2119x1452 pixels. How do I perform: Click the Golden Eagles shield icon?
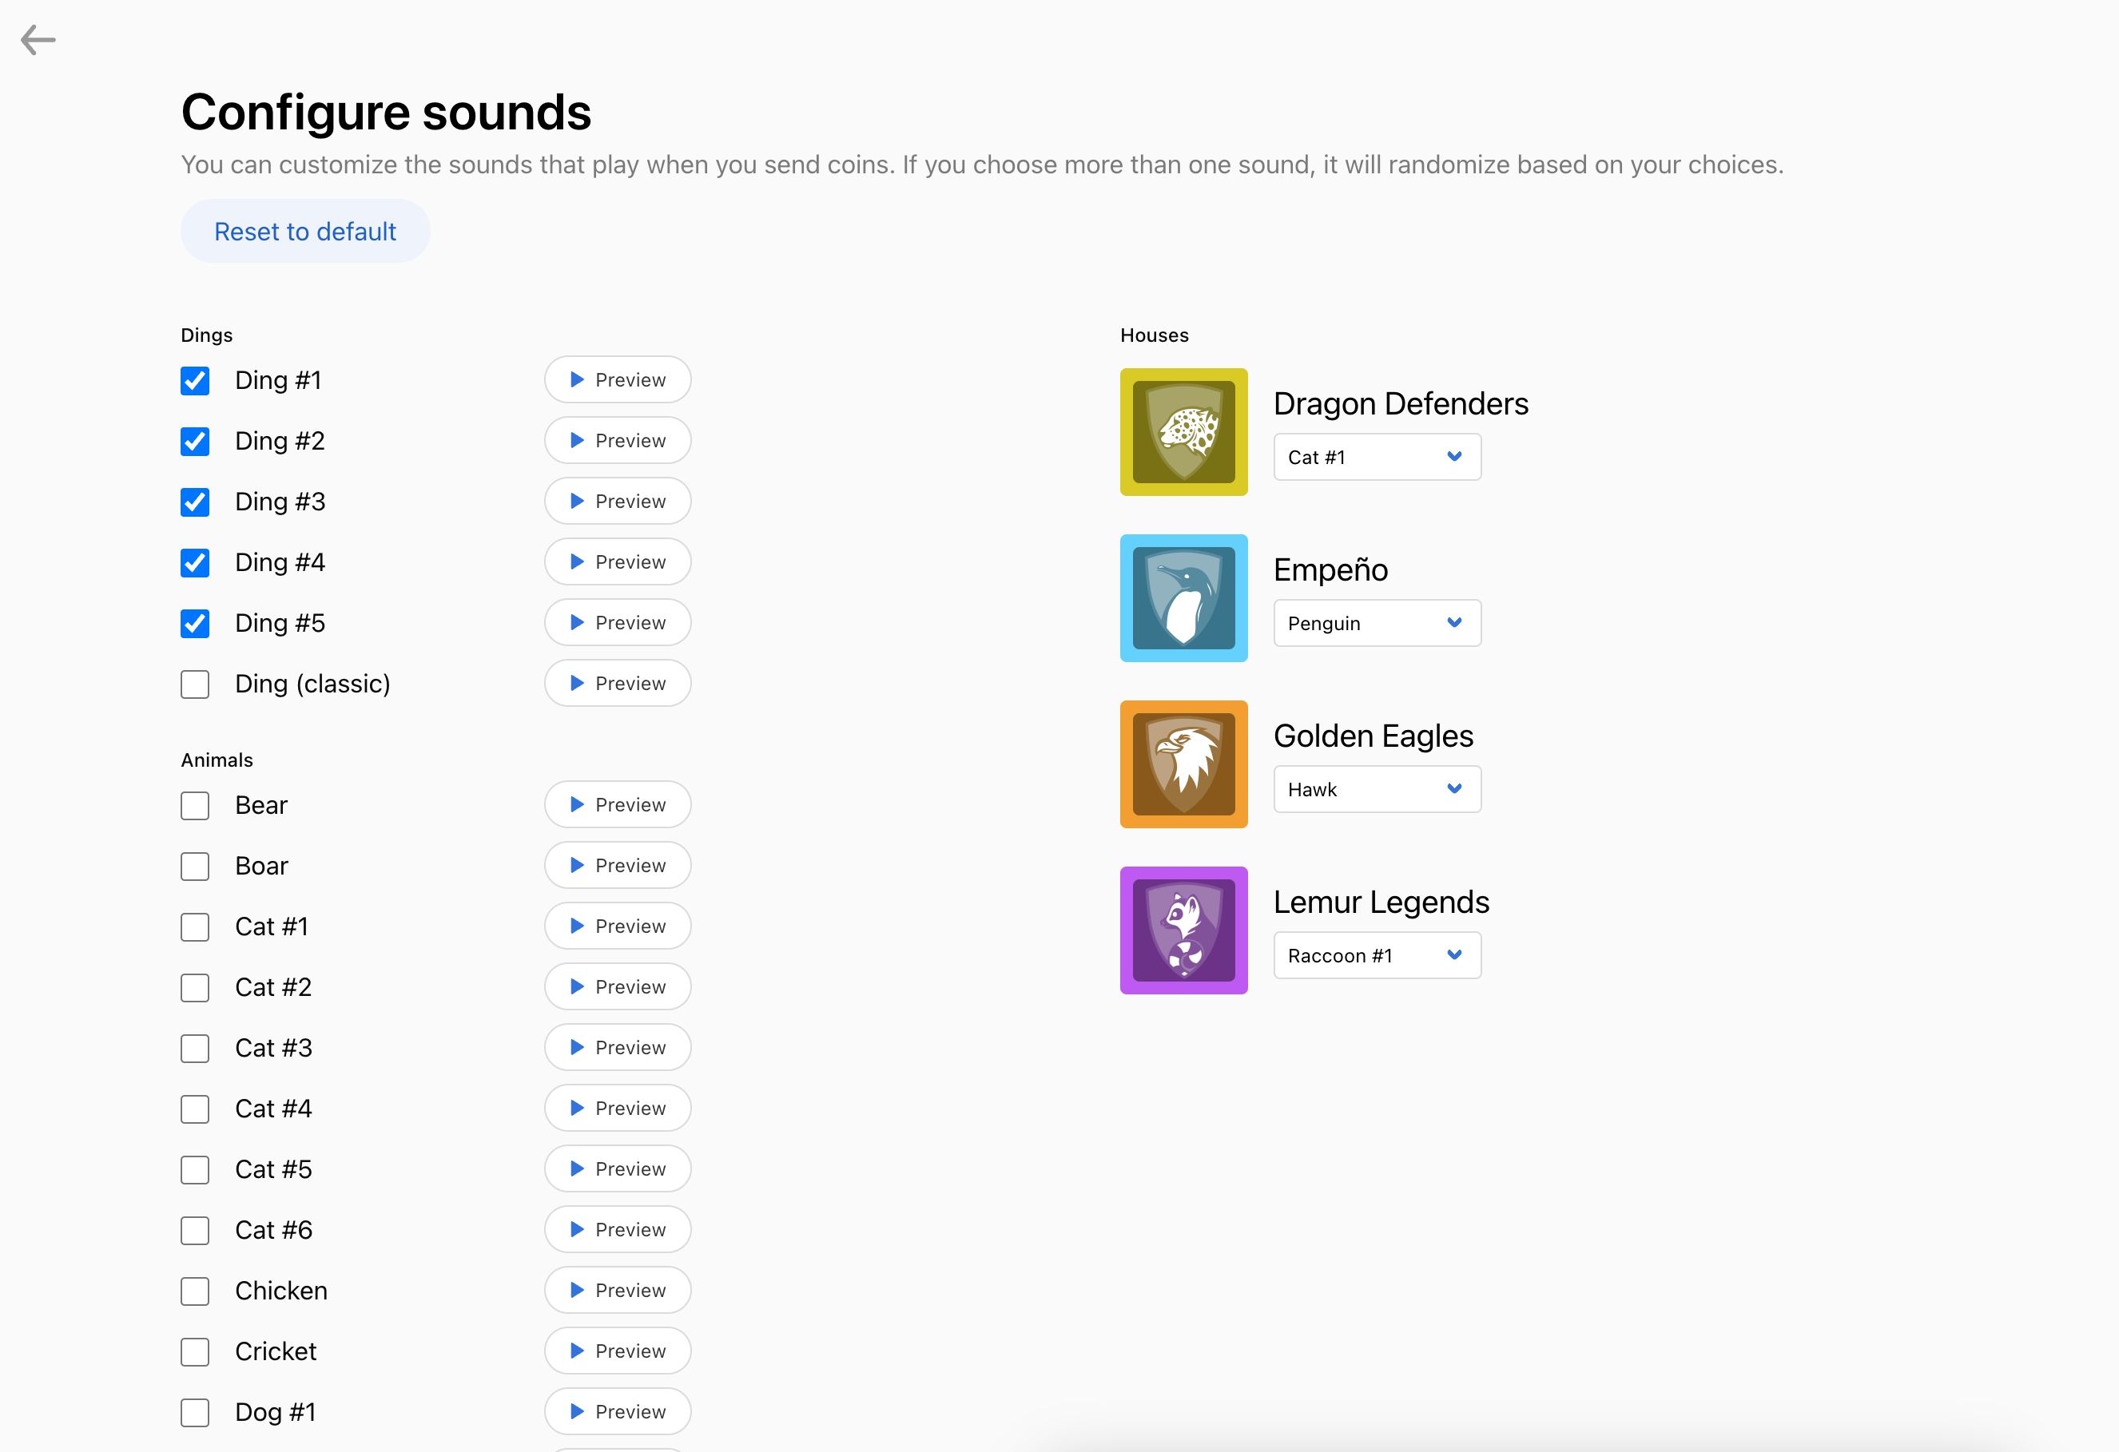pyautogui.click(x=1183, y=764)
